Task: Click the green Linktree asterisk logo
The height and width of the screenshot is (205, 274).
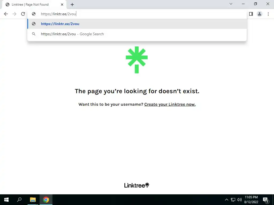Action: click(137, 60)
